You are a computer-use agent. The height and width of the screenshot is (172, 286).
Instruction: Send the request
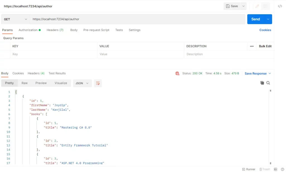(256, 19)
